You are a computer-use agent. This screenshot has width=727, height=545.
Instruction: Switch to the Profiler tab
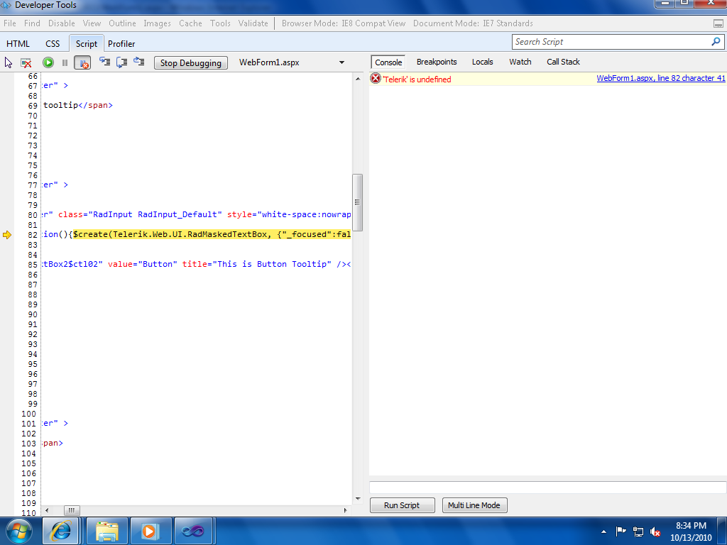point(121,43)
